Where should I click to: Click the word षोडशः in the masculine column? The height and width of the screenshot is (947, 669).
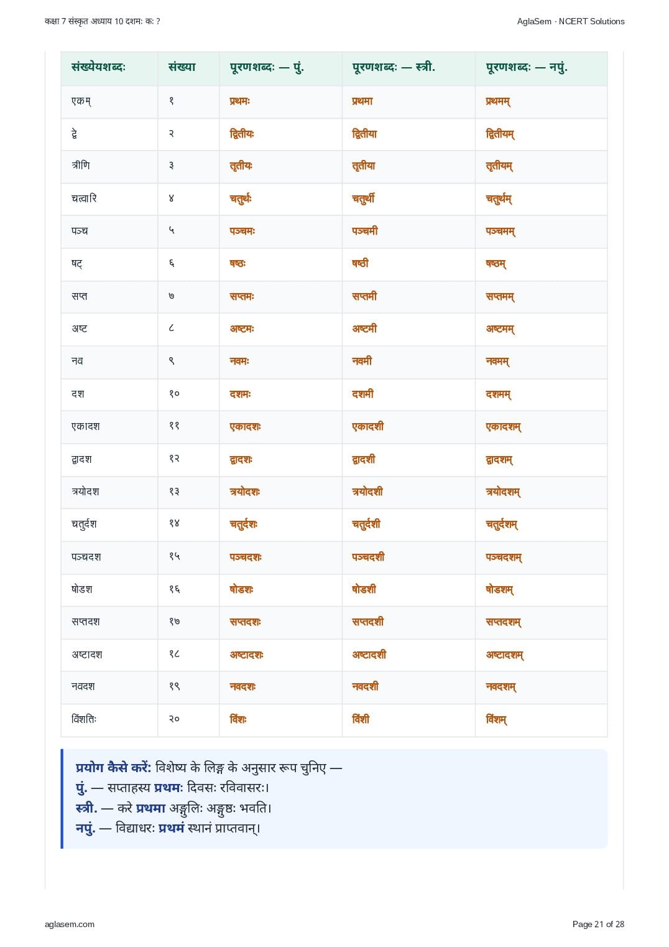[x=241, y=589]
